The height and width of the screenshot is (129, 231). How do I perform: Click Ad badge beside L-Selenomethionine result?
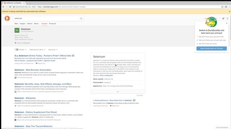134,100
